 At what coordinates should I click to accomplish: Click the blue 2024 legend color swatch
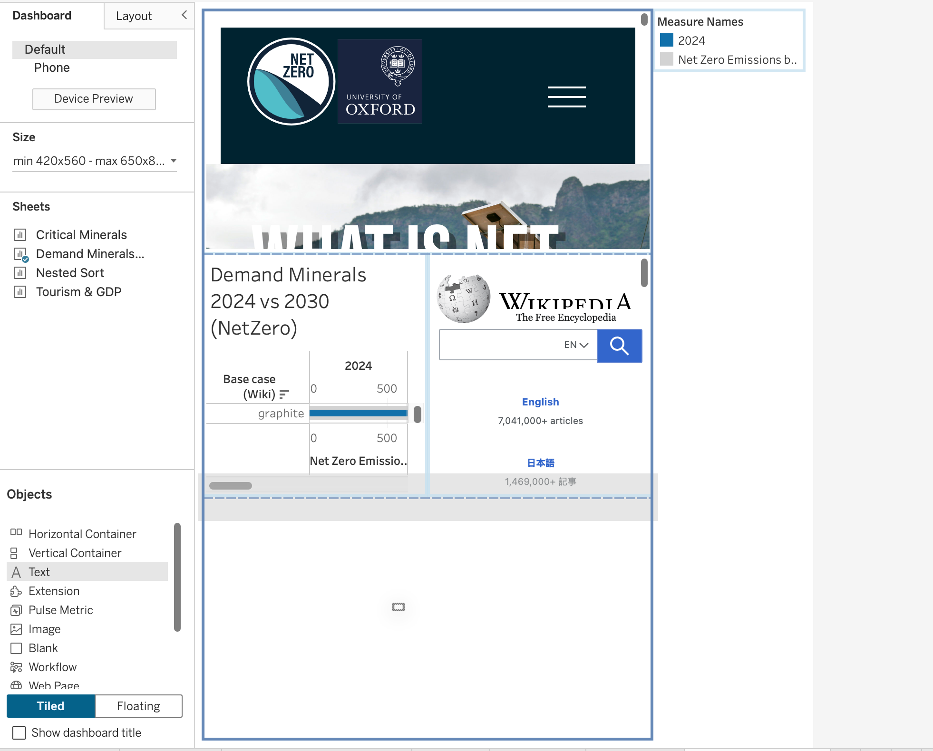pyautogui.click(x=666, y=40)
